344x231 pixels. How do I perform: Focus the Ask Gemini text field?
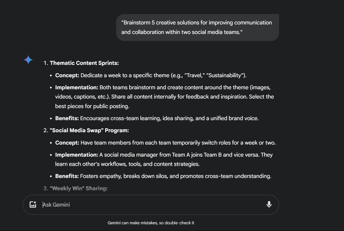tap(152, 205)
